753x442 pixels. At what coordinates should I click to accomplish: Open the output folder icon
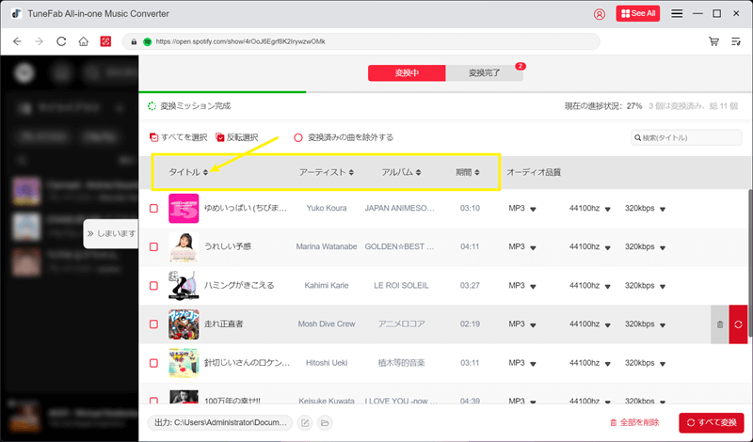tap(325, 423)
